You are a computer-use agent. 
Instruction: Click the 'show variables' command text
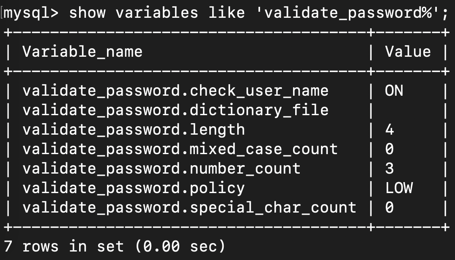[x=134, y=13]
